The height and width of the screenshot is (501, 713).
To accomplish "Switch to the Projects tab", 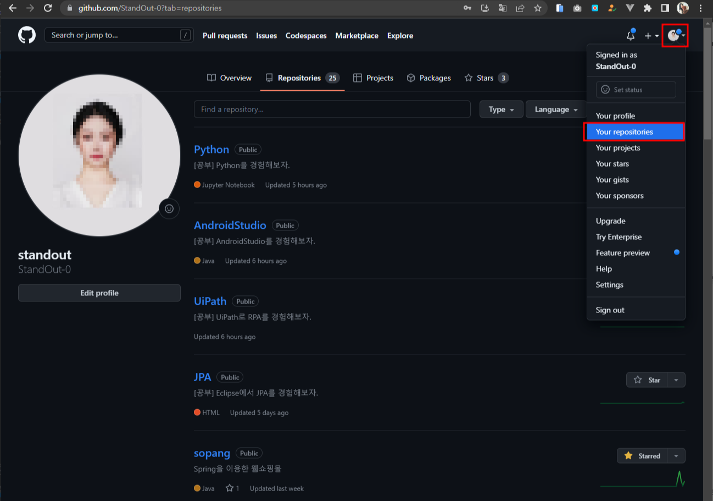I will [x=373, y=78].
